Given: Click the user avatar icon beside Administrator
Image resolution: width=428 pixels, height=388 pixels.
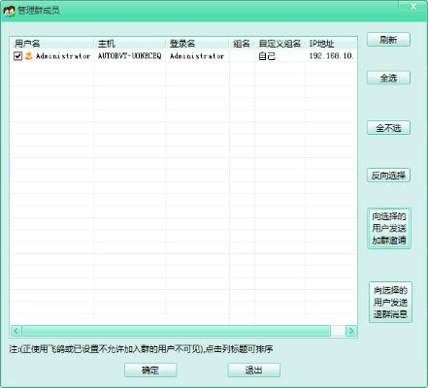Looking at the screenshot, I should click(x=29, y=55).
